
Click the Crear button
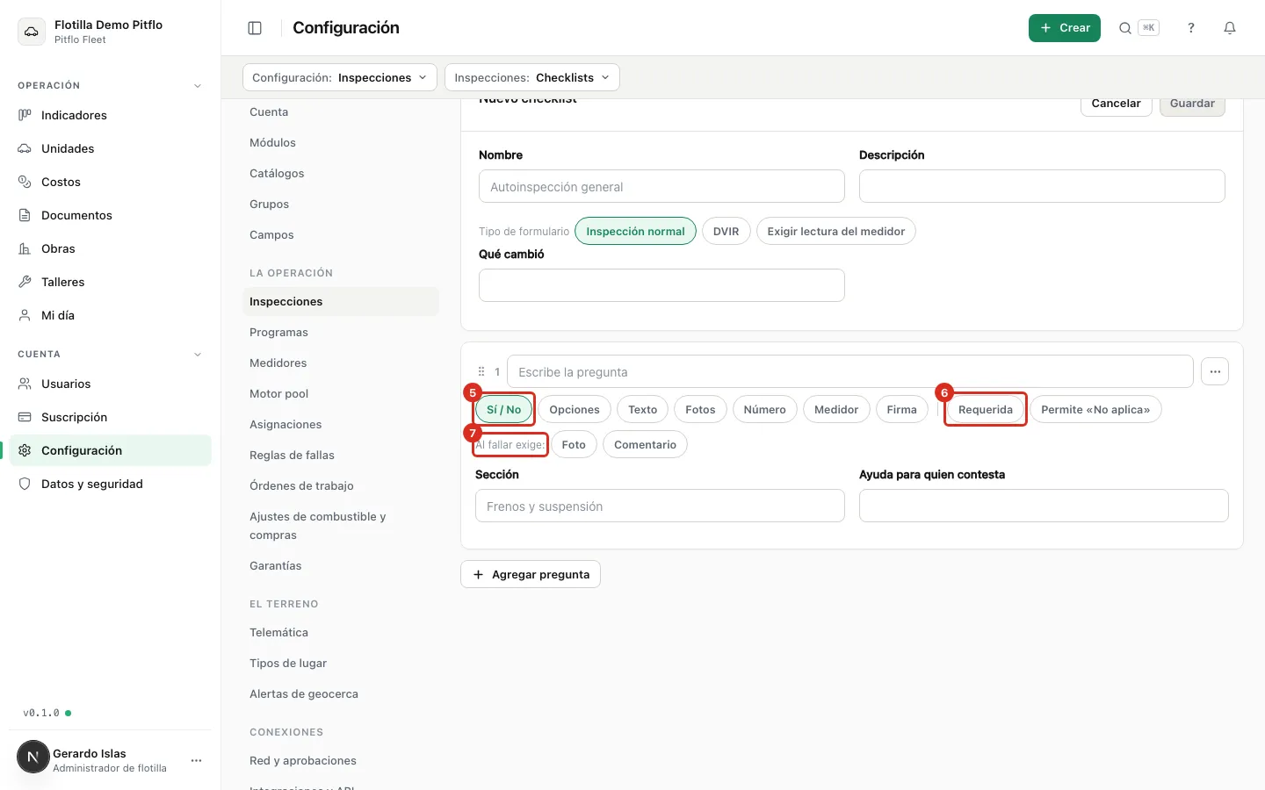pos(1065,28)
